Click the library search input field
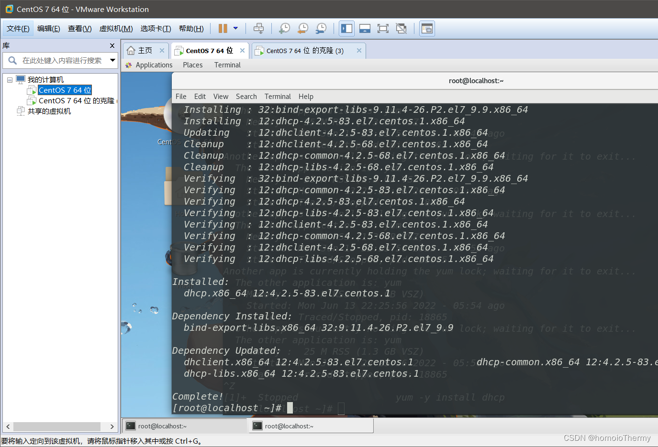The height and width of the screenshot is (447, 658). [x=62, y=61]
